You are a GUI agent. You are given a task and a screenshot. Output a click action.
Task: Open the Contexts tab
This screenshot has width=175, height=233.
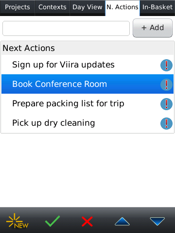(52, 7)
